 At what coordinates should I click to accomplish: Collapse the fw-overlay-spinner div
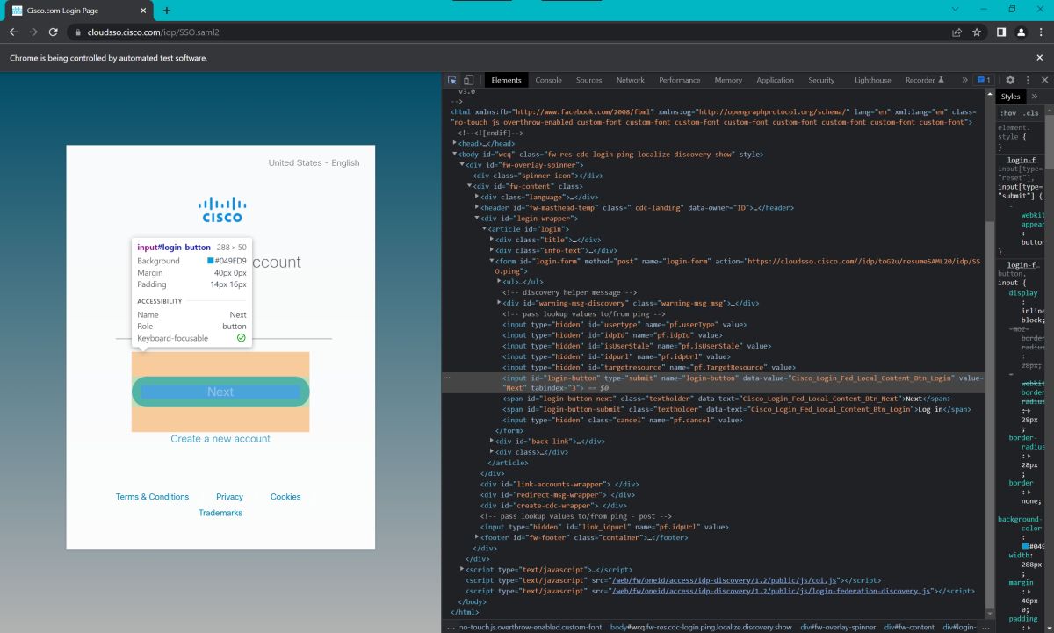tap(462, 164)
